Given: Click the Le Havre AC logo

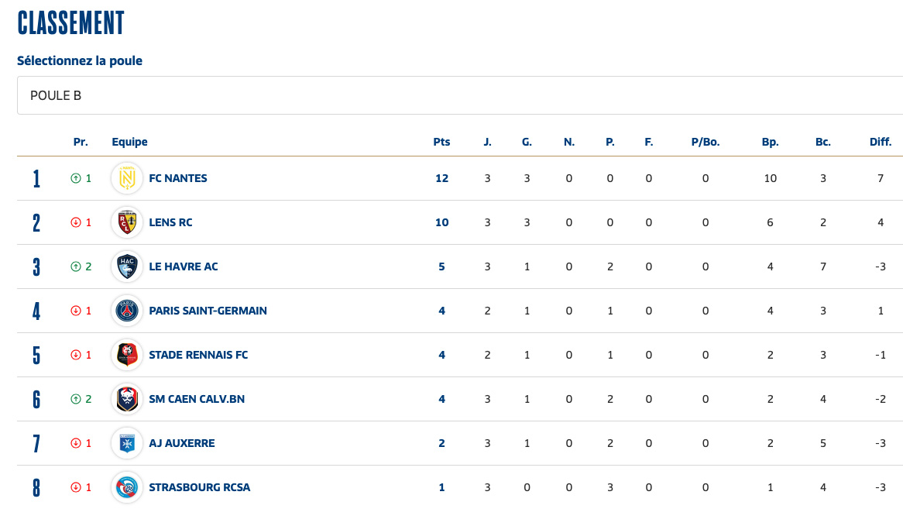Looking at the screenshot, I should coord(127,266).
